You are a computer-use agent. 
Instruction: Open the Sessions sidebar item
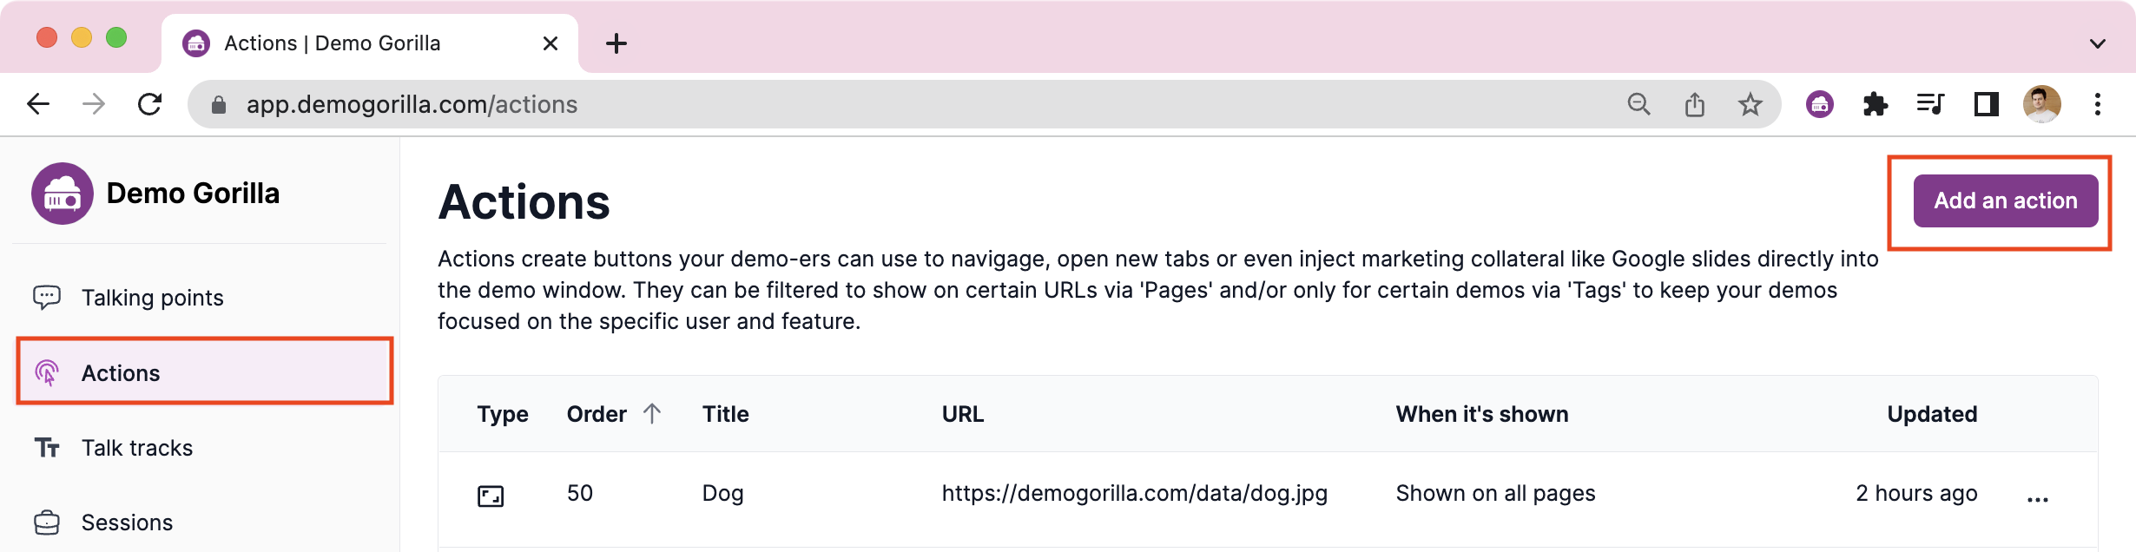(127, 522)
